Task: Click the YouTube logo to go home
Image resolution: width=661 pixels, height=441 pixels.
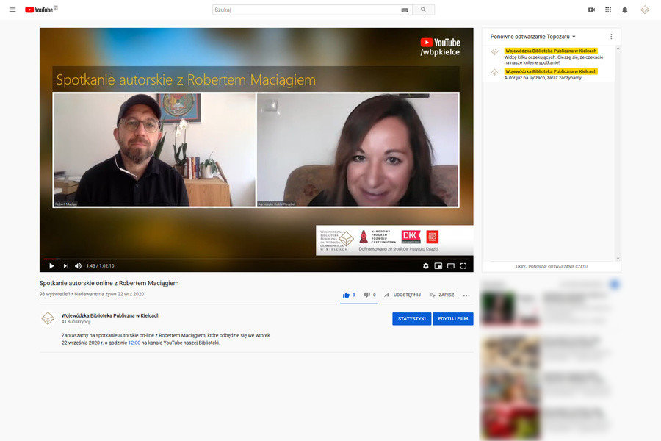Action: coord(40,10)
